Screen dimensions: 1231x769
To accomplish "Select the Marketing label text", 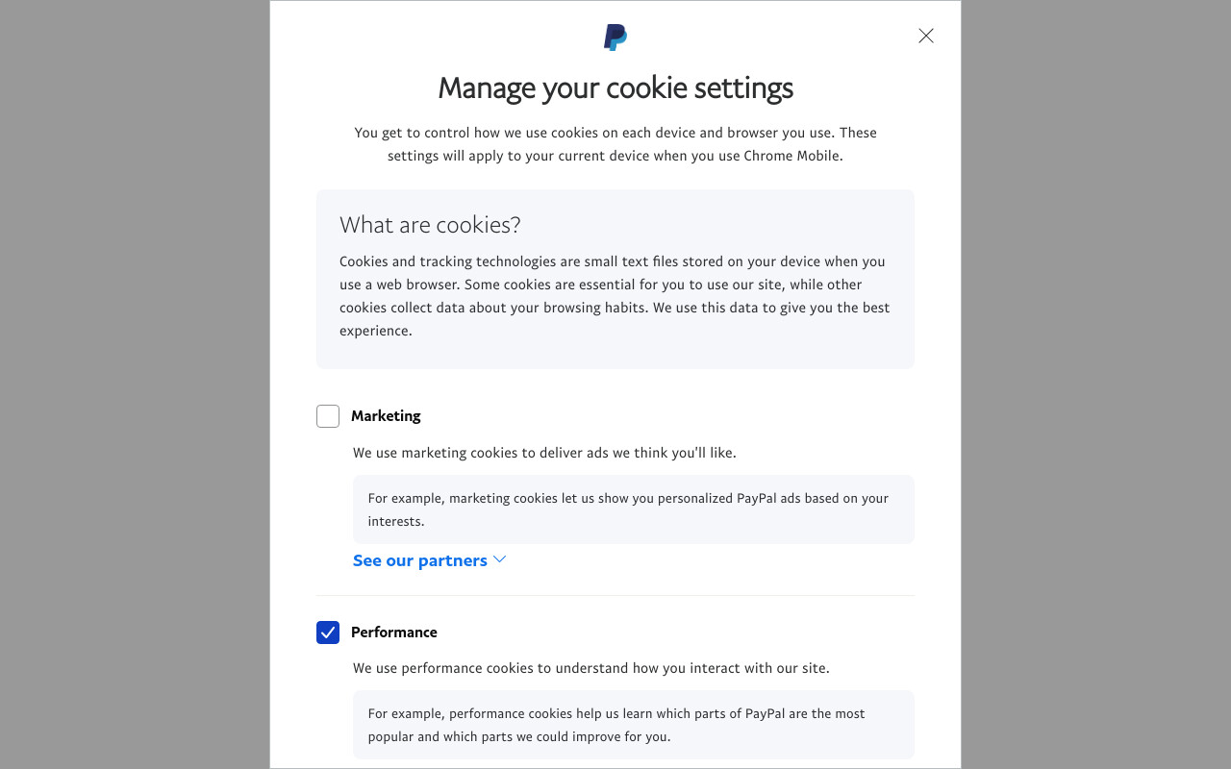I will pyautogui.click(x=386, y=416).
